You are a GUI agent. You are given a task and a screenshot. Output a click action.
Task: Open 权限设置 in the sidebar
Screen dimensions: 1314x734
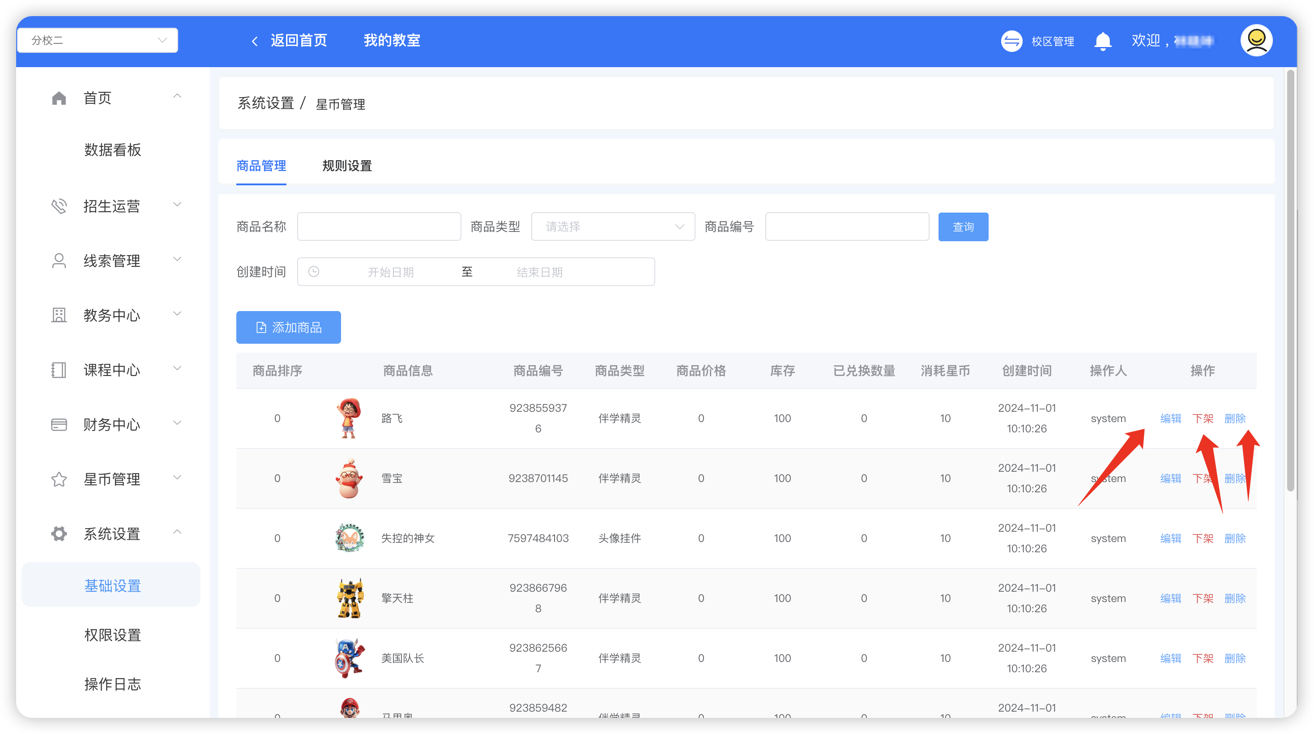[x=112, y=635]
